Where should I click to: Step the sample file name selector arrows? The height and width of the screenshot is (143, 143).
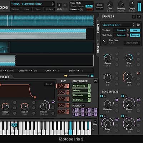click(134, 25)
